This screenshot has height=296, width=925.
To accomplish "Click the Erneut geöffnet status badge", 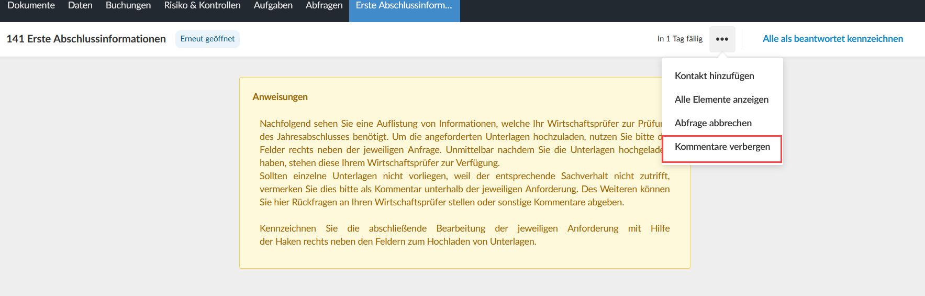I will pos(207,39).
